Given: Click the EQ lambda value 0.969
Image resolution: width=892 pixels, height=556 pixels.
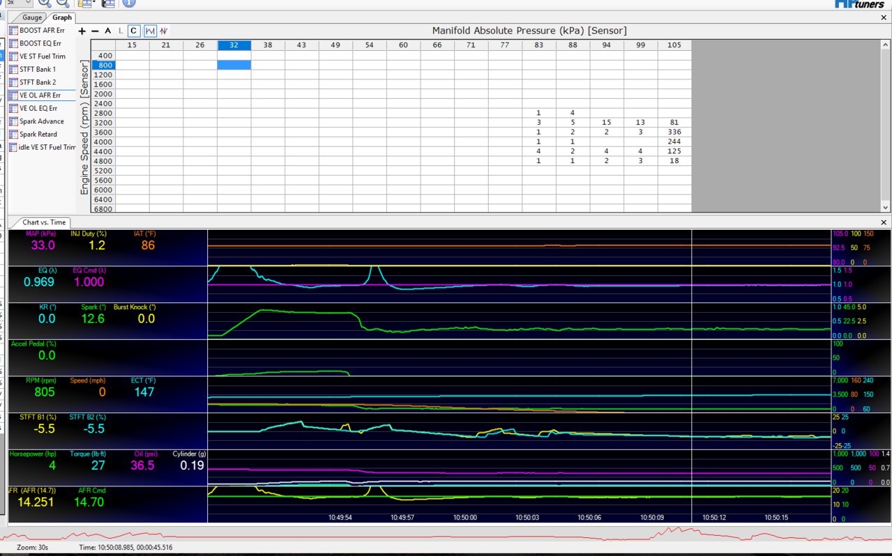Looking at the screenshot, I should pos(38,282).
